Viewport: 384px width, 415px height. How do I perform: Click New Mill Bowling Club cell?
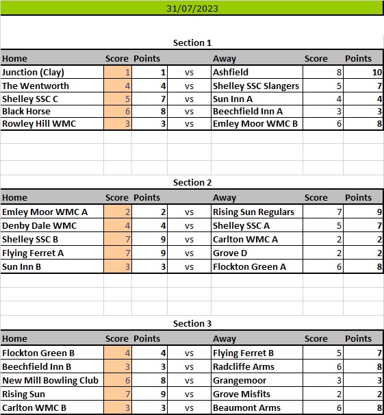[x=52, y=380]
